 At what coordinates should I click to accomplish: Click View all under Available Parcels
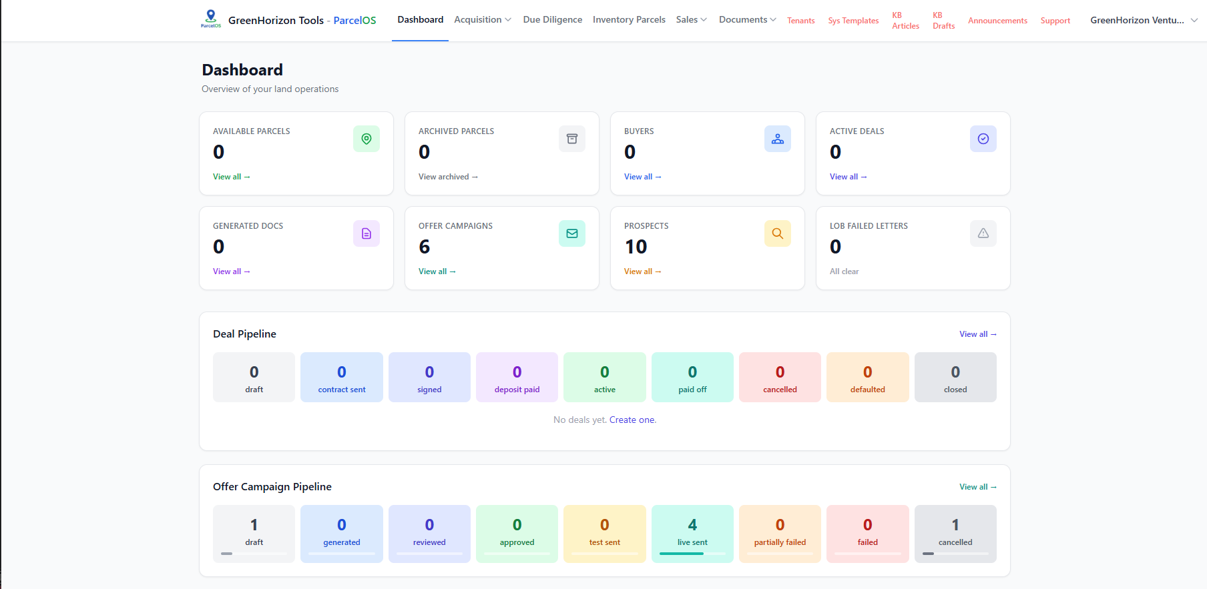[x=231, y=177]
